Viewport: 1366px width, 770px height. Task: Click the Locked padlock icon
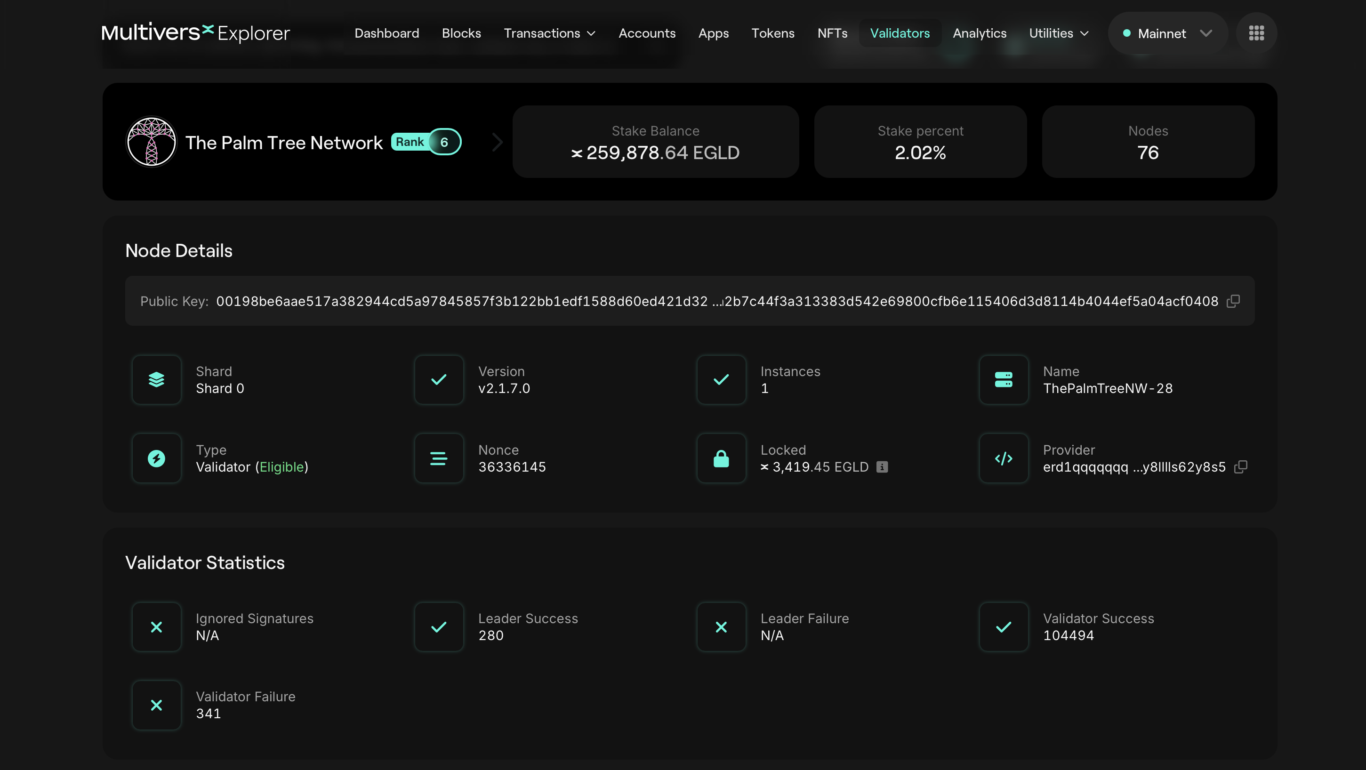click(x=721, y=458)
